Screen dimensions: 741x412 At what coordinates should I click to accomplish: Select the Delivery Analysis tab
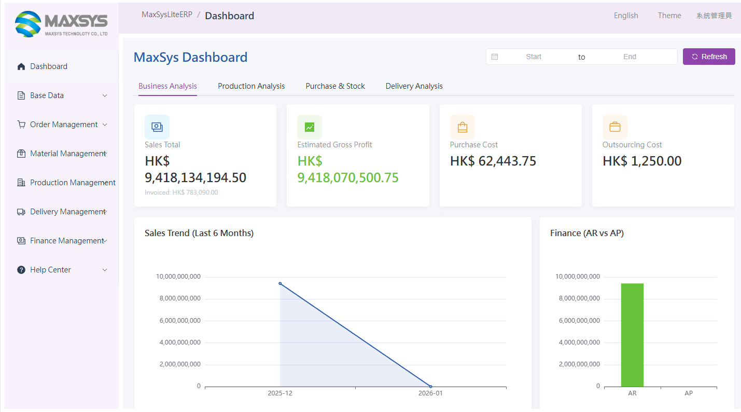click(414, 86)
